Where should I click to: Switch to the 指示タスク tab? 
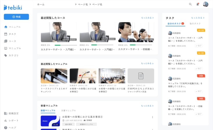195,24
